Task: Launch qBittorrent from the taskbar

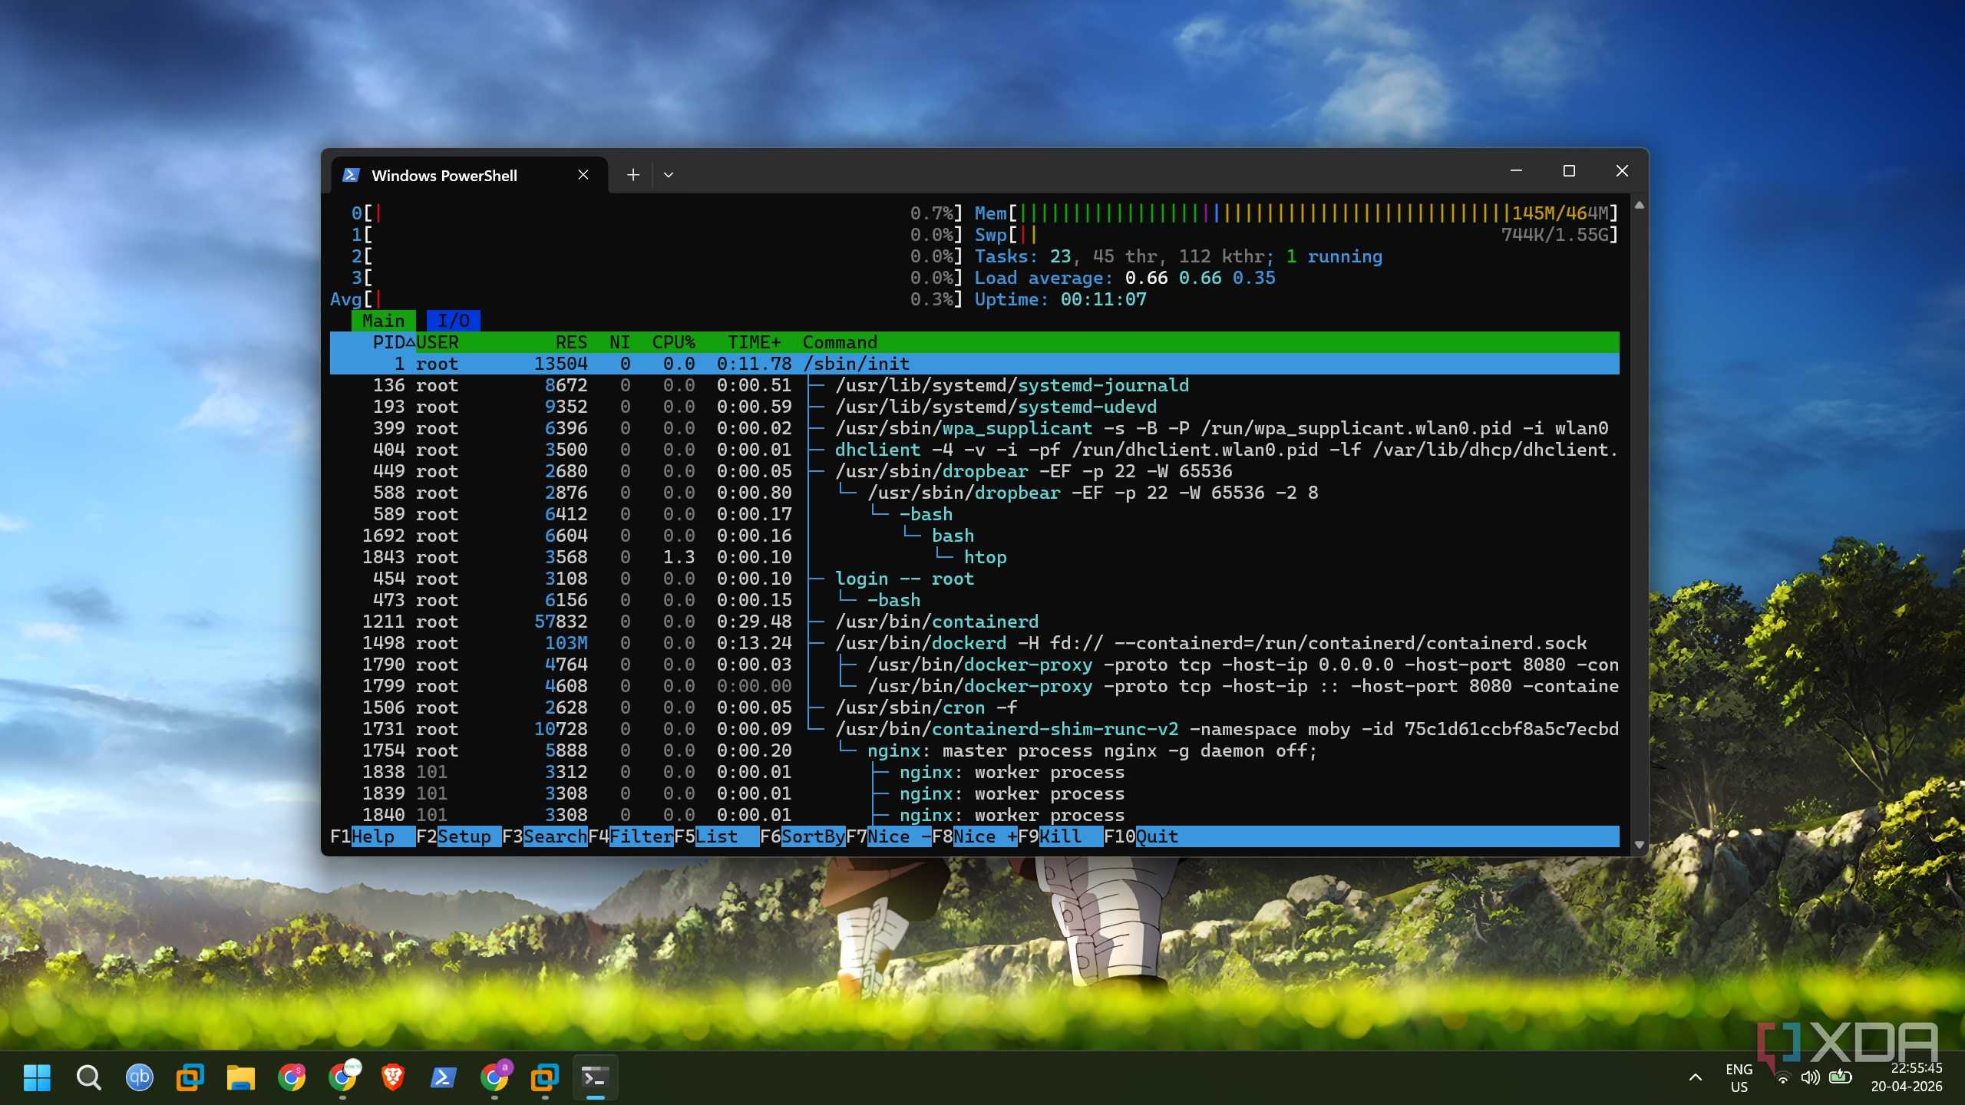Action: [139, 1077]
